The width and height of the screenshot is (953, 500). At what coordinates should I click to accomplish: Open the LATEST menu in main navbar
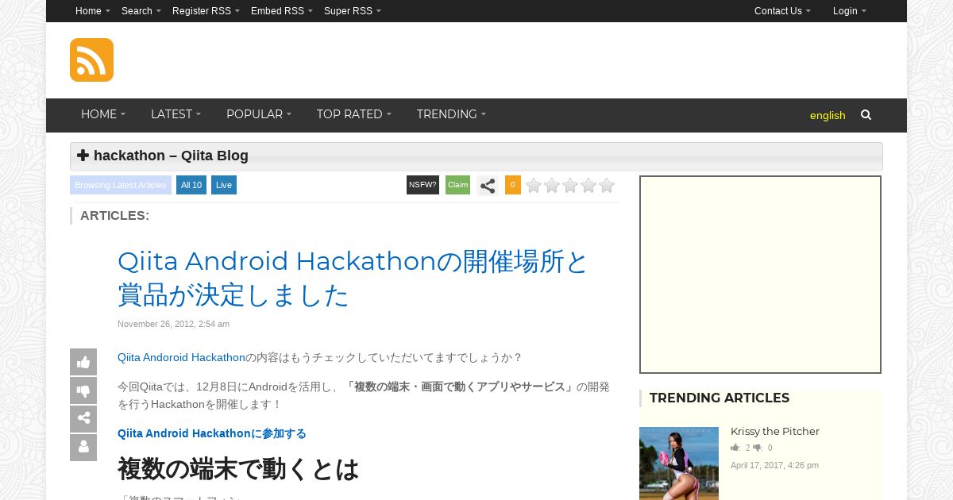click(176, 114)
